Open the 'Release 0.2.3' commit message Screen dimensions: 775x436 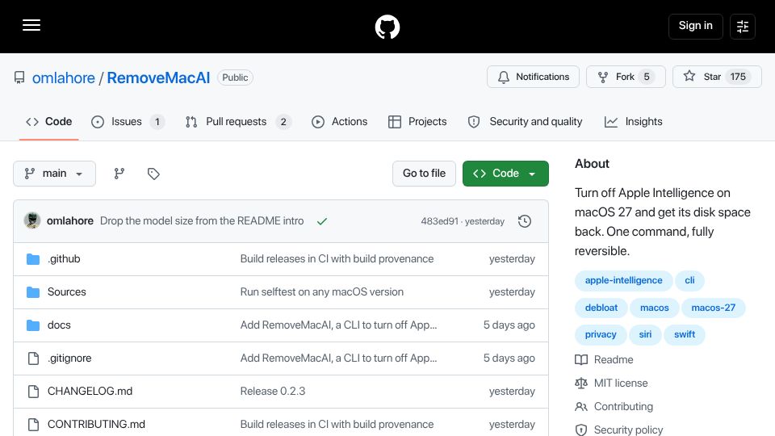(x=273, y=392)
